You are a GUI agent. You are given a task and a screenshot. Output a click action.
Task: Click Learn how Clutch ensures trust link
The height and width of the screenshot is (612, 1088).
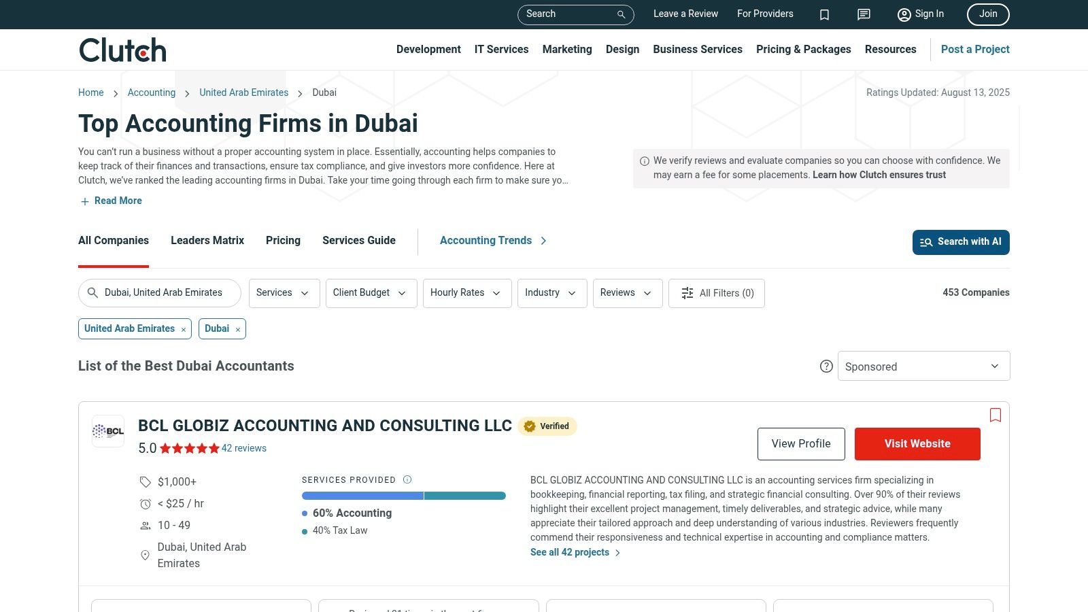[879, 175]
